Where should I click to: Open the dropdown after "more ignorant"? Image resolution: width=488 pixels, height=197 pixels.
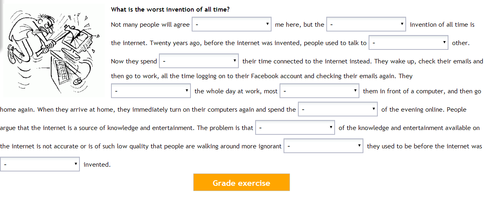click(323, 146)
